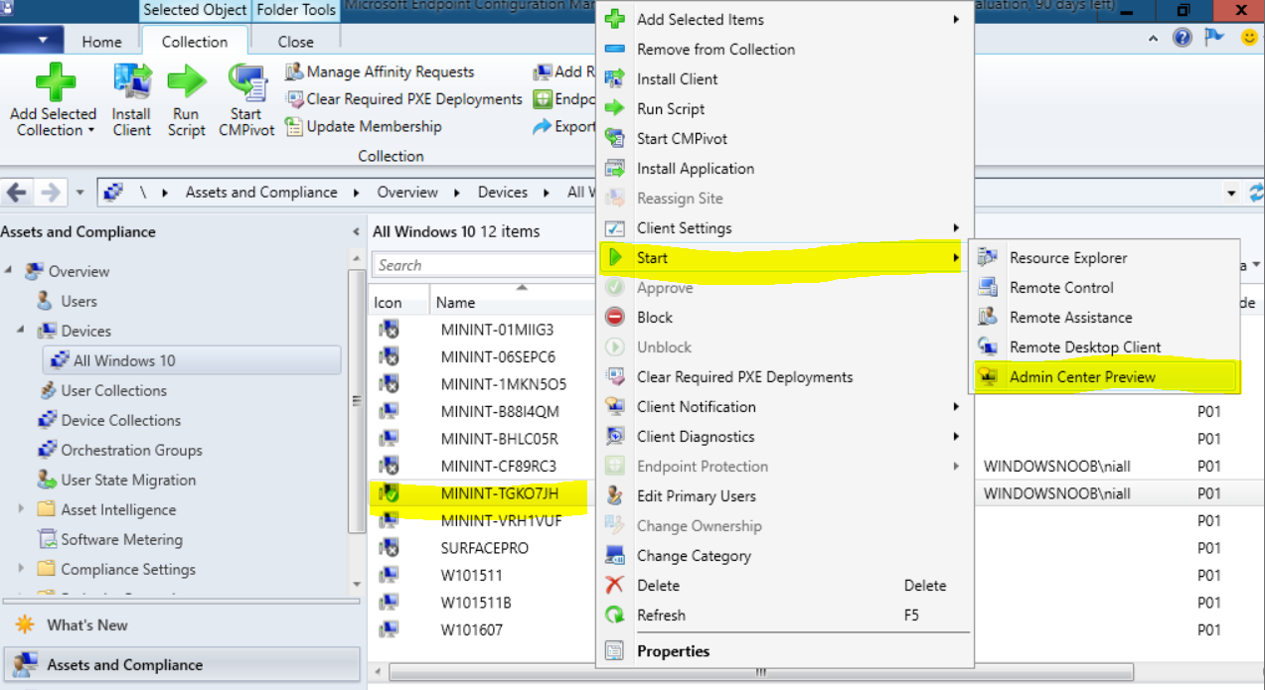Click the notifications flag icon
Image resolution: width=1265 pixels, height=690 pixels.
[1214, 38]
